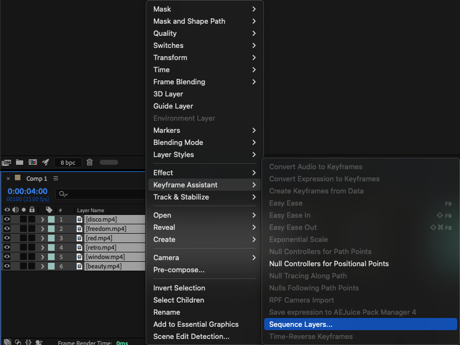Toggle the Render Time pane icon
The height and width of the screenshot is (345, 460).
39,342
